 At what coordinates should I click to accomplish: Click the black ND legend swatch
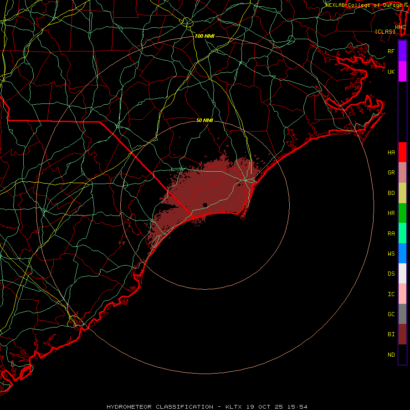click(x=402, y=354)
